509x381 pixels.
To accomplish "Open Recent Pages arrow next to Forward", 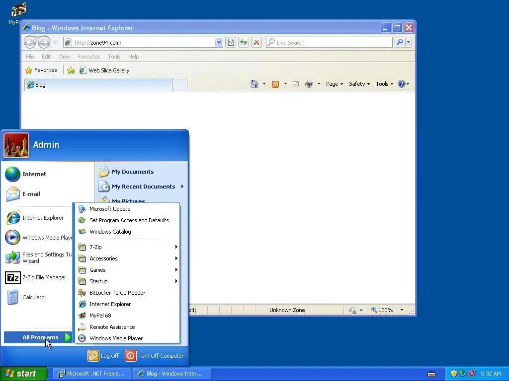I will 55,43.
